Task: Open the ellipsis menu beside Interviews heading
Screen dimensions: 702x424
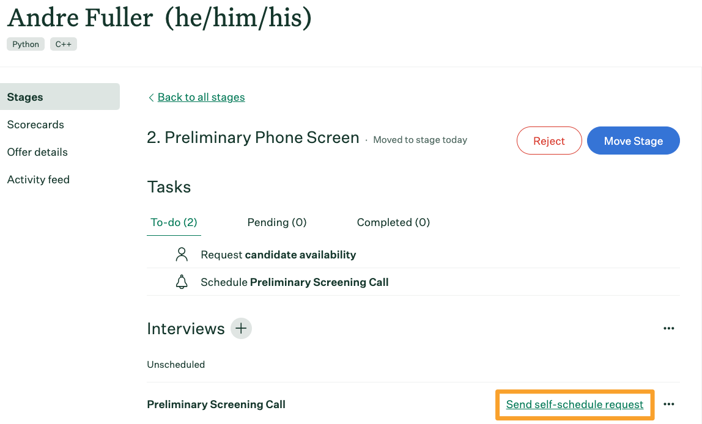Action: click(x=668, y=328)
